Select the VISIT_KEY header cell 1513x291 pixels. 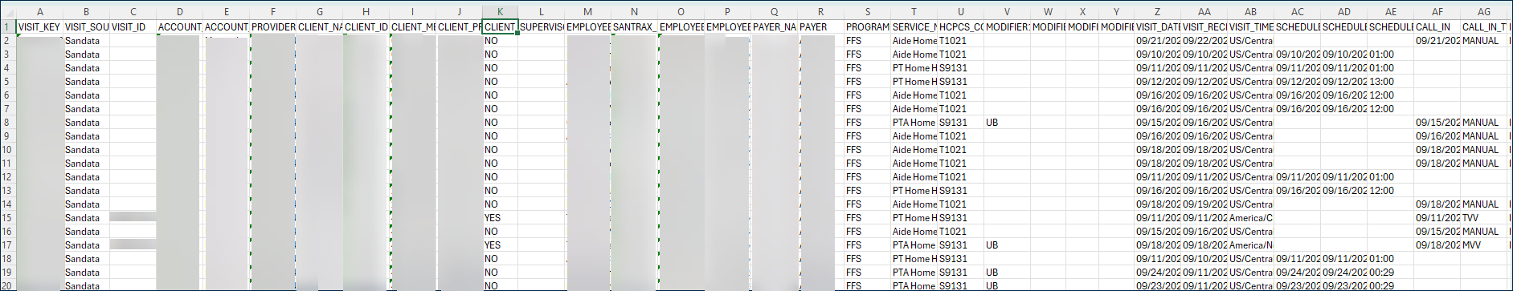[x=39, y=26]
